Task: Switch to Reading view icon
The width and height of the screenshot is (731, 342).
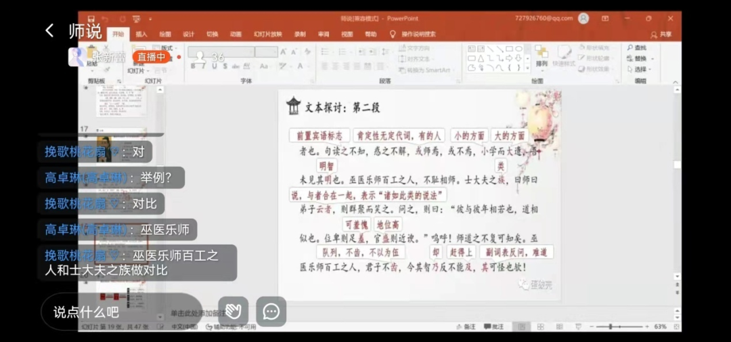Action: (x=560, y=326)
